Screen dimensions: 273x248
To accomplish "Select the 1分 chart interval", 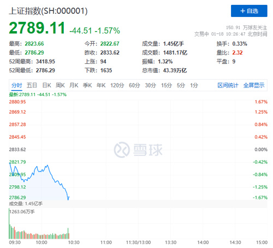I will (x=194, y=85).
